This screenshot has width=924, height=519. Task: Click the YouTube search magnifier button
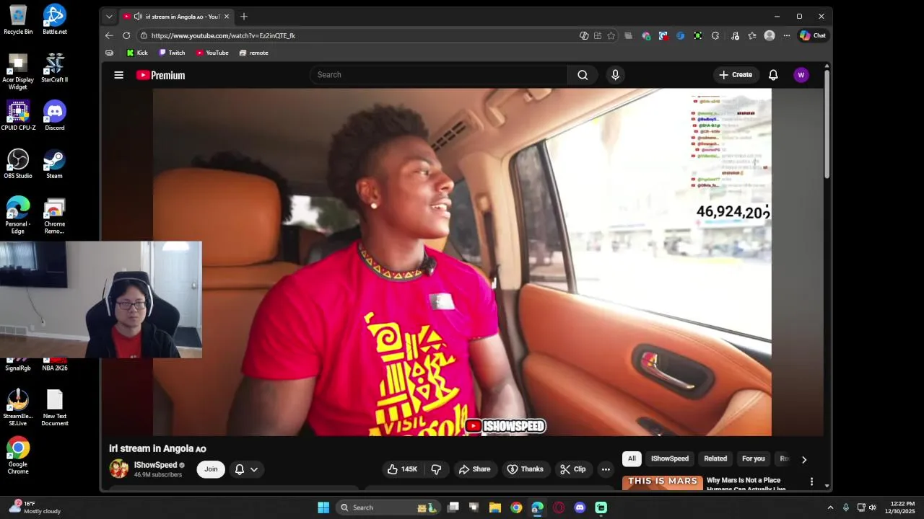(583, 75)
